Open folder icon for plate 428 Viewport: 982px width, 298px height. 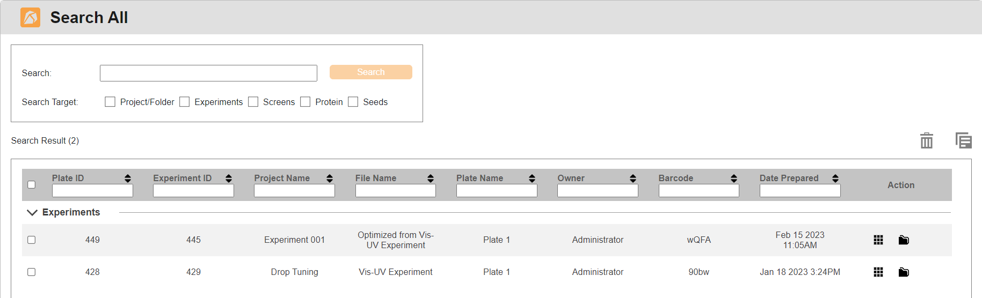coord(904,272)
